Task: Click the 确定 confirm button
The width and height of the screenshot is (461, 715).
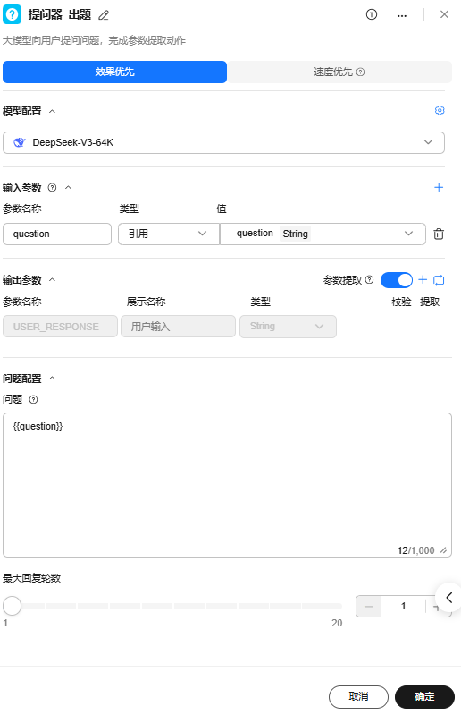Action: (424, 697)
